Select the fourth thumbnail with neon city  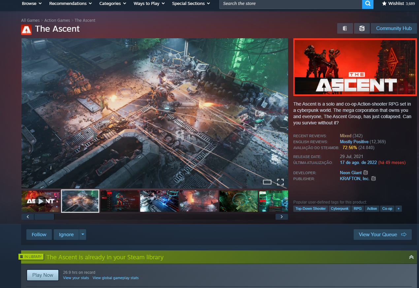coord(159,201)
